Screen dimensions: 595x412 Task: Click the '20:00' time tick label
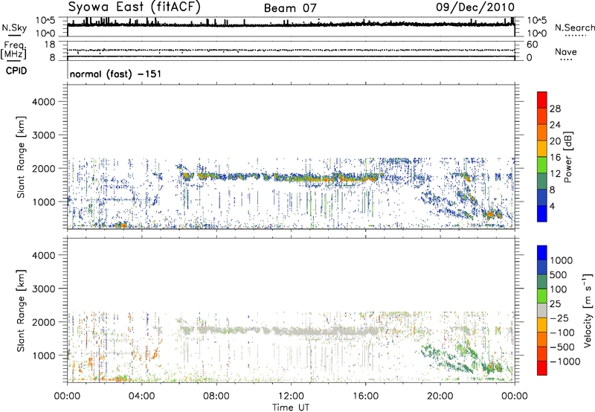click(x=440, y=396)
